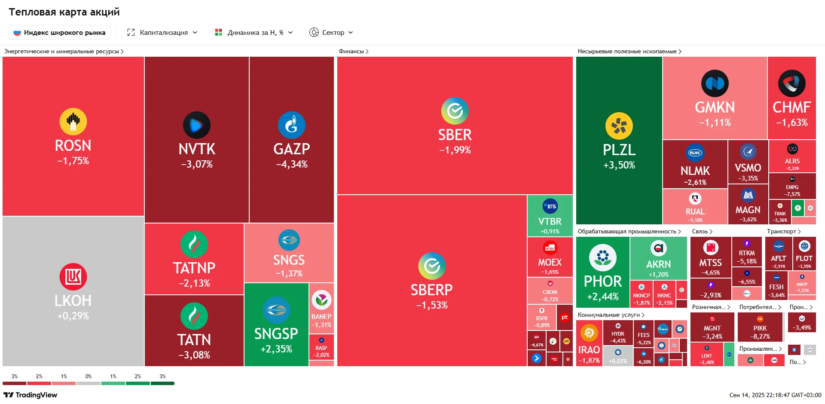Image resolution: width=825 pixels, height=404 pixels.
Task: Expand the Обрабатывающая промышленность sector
Action: coord(629,232)
